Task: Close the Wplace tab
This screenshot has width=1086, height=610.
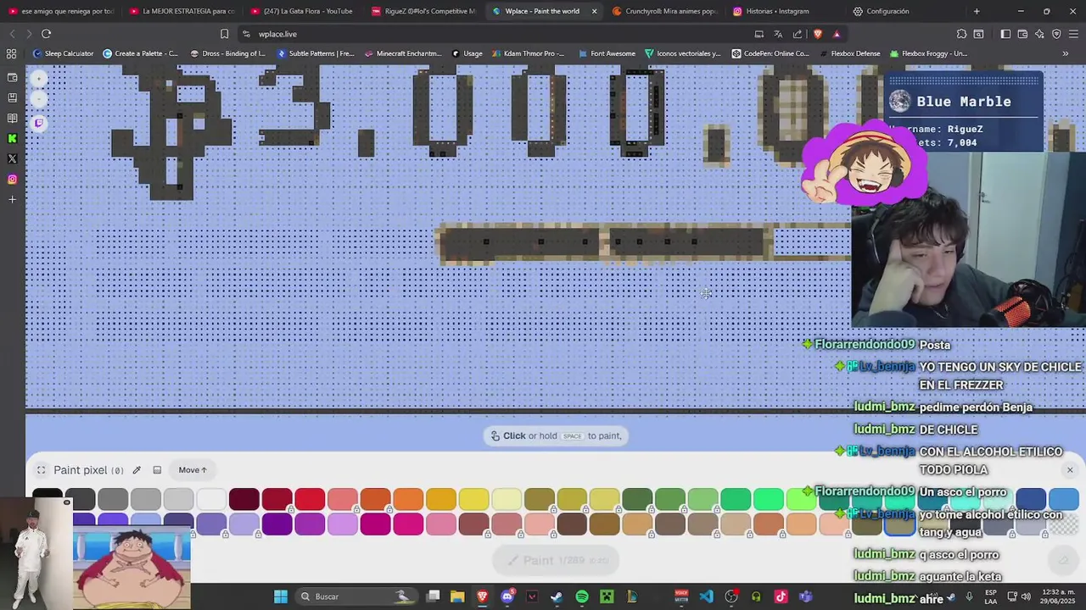Action: point(594,11)
